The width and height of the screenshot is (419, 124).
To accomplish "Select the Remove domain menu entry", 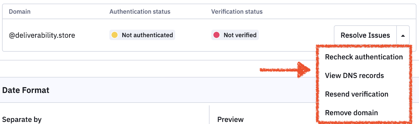I will point(351,113).
